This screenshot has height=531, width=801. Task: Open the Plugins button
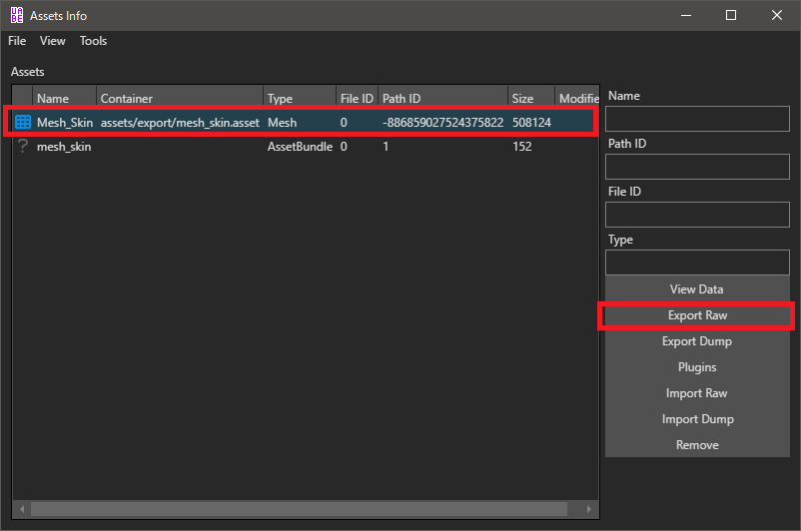click(x=697, y=367)
